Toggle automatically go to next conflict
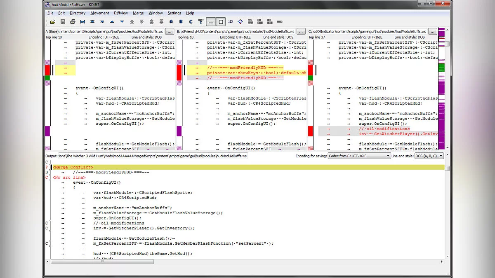 click(x=201, y=21)
